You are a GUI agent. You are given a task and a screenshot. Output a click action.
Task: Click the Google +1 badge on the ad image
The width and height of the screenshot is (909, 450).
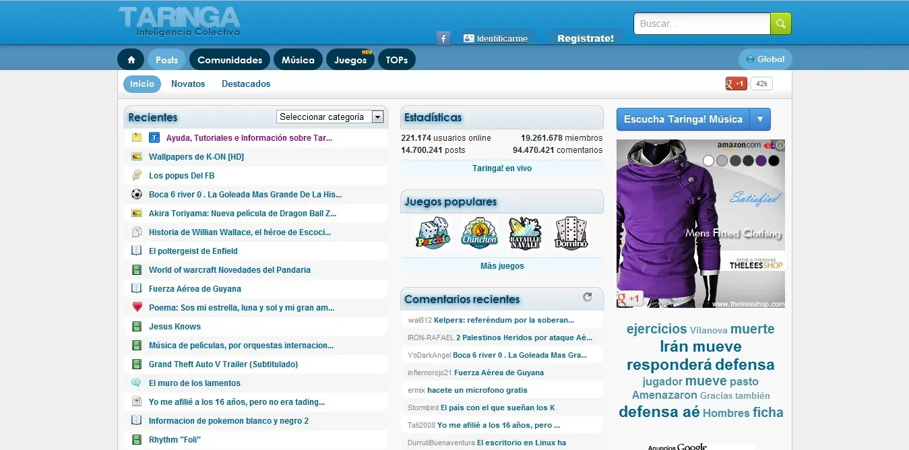point(630,298)
